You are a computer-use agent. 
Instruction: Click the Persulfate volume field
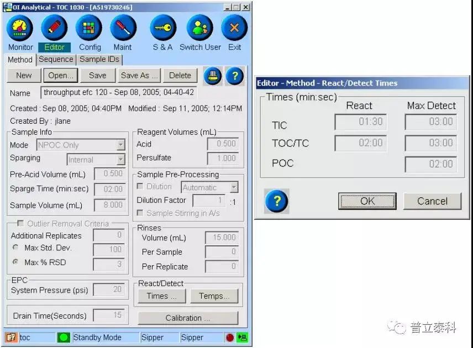[x=223, y=158]
